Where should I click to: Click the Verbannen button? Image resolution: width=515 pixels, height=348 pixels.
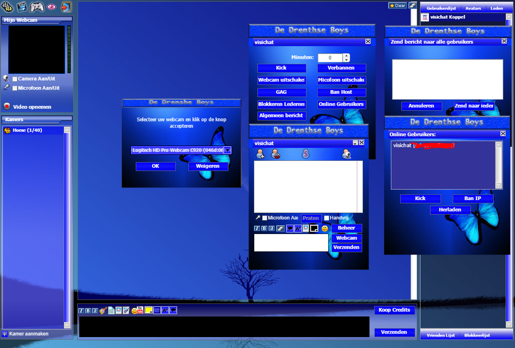342,68
